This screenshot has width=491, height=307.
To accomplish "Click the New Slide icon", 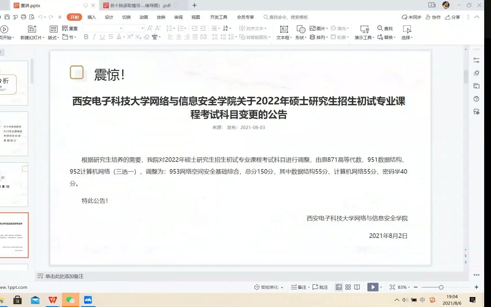I will [x=32, y=29].
